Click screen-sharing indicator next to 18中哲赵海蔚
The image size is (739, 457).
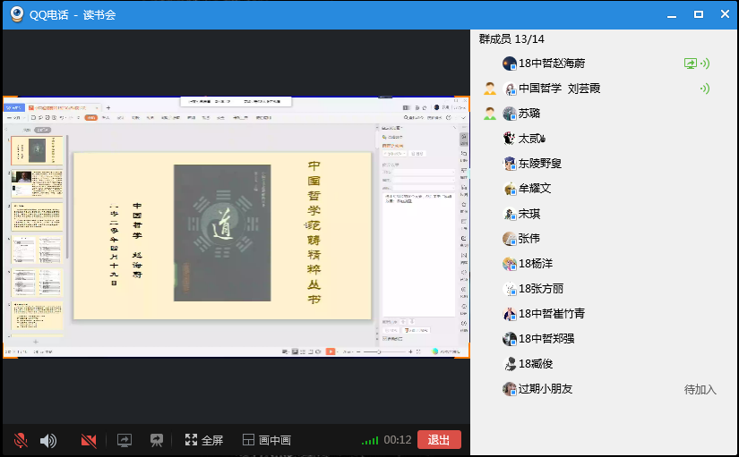coord(690,63)
